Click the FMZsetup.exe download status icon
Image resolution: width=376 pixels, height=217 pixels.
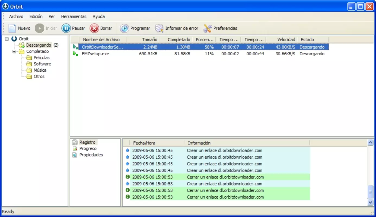(x=75, y=53)
